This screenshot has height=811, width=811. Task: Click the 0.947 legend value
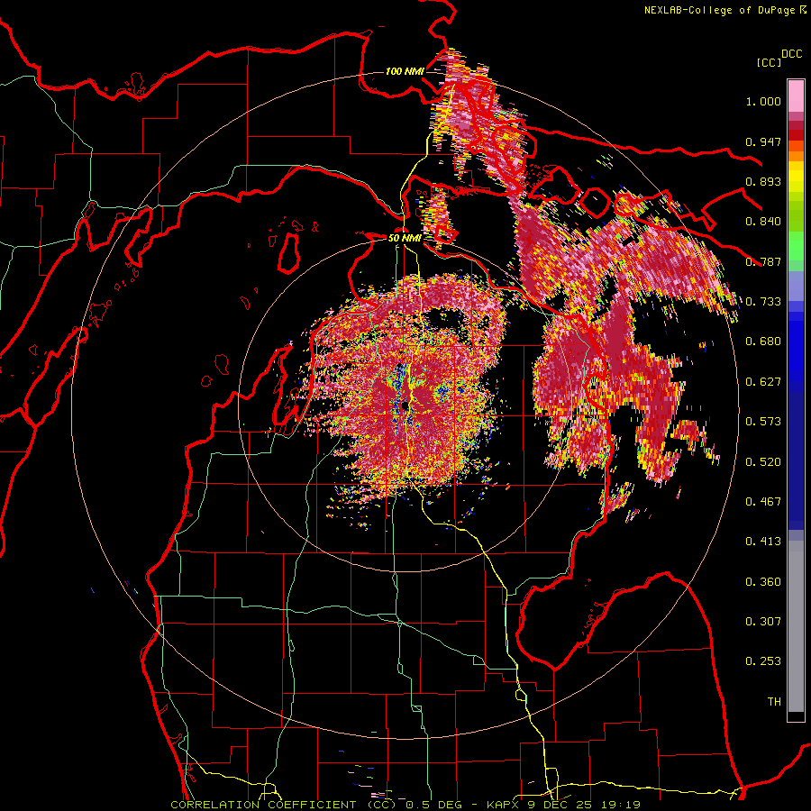point(763,141)
